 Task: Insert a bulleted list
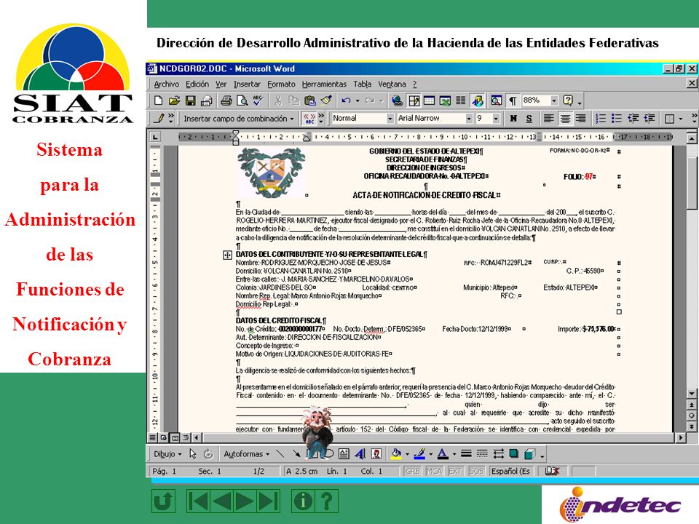coord(617,119)
